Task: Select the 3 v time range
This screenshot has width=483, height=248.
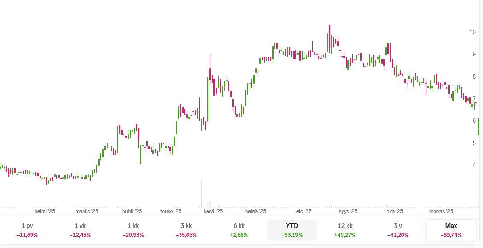Action: (x=398, y=230)
